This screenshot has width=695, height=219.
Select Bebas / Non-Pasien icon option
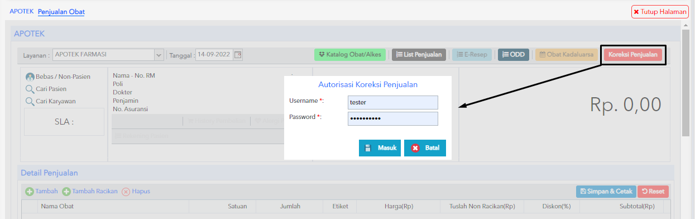(30, 77)
